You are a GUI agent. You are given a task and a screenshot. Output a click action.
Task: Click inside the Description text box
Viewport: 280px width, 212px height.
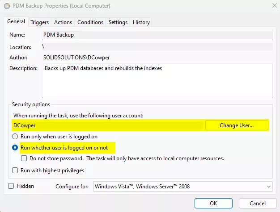click(157, 80)
